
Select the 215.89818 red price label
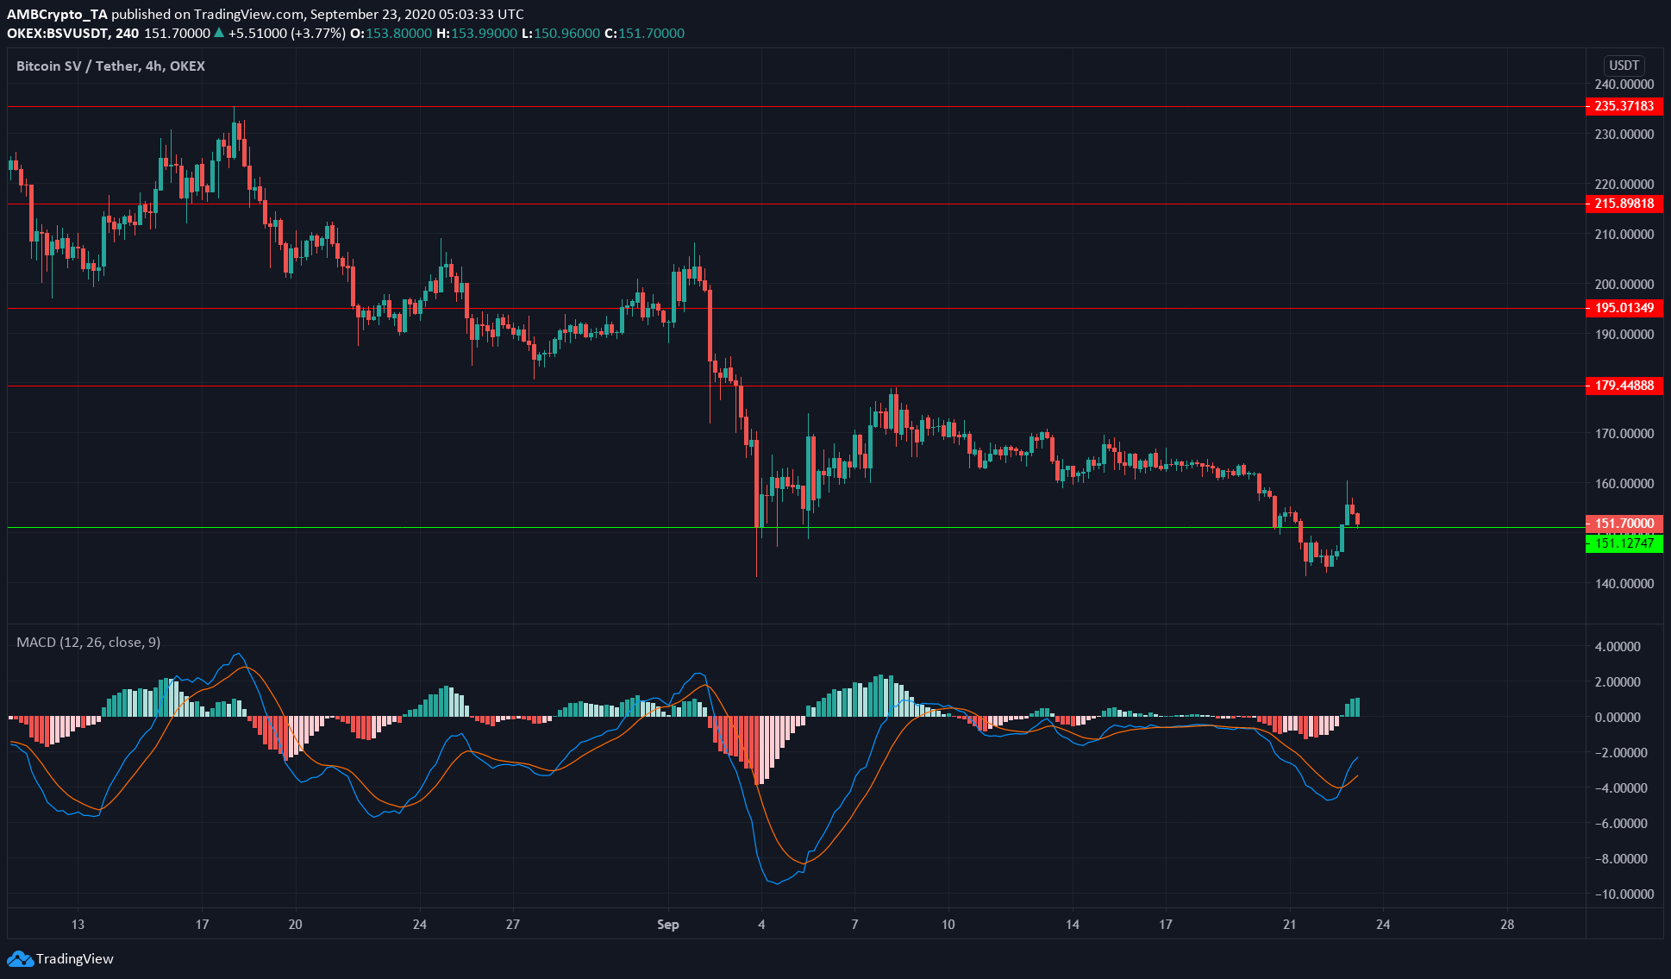click(1624, 204)
